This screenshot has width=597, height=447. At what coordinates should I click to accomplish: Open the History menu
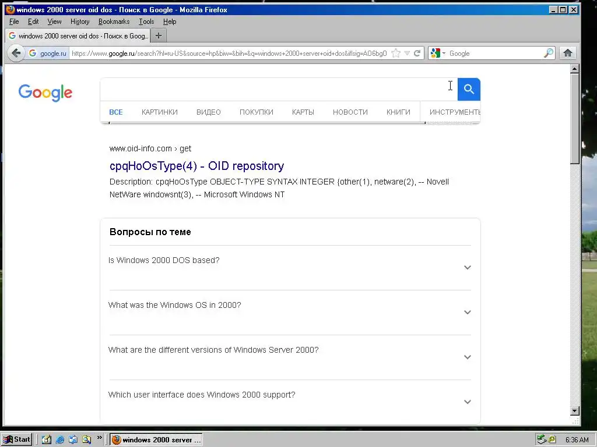point(80,22)
